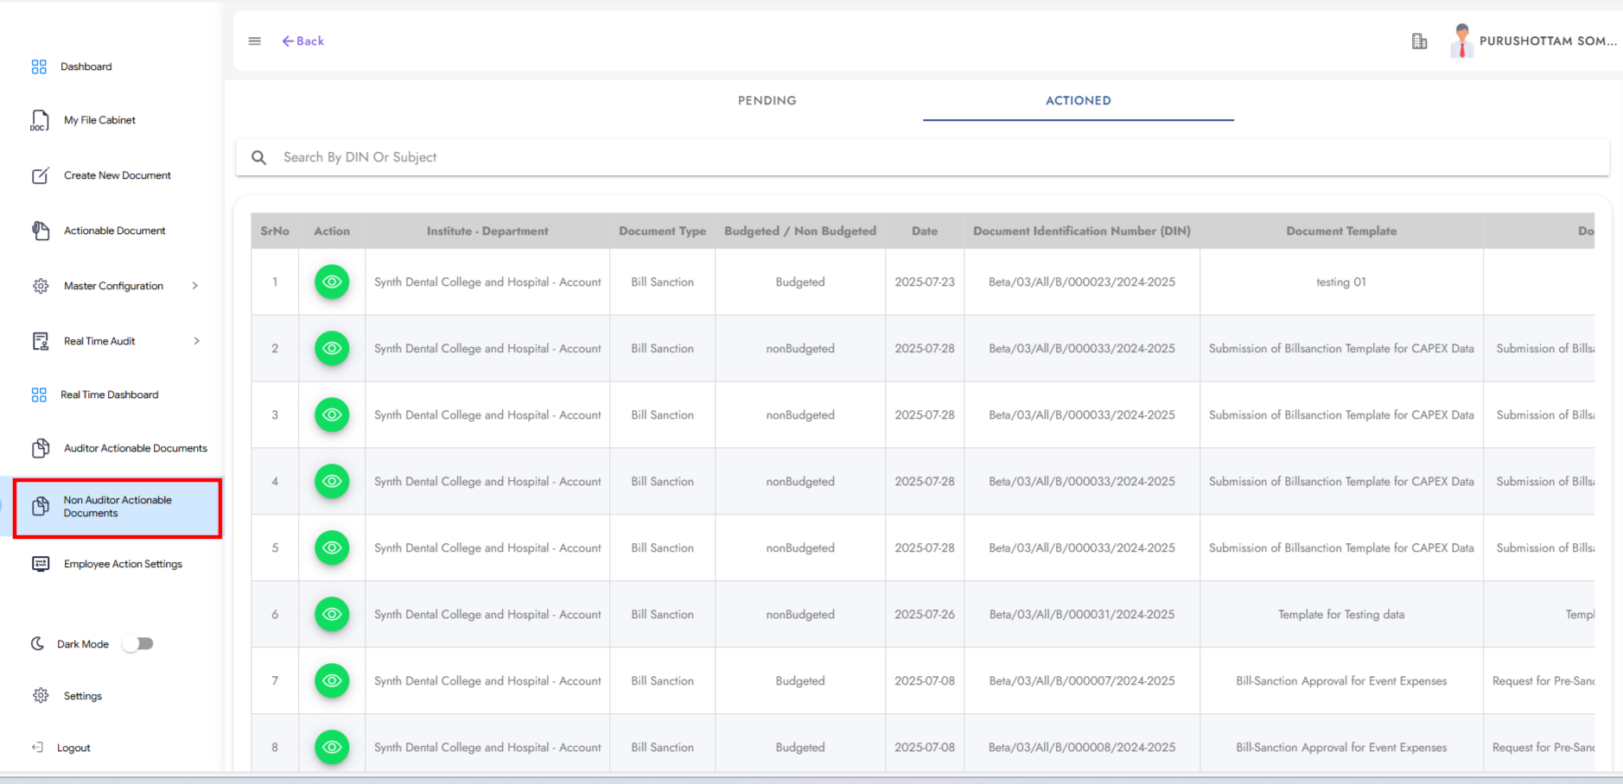Screen dimensions: 1623x784
Task: Open My File Cabinet
Action: (x=99, y=120)
